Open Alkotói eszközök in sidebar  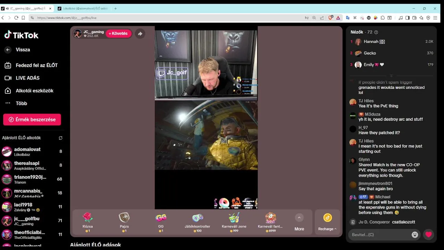tap(29, 91)
